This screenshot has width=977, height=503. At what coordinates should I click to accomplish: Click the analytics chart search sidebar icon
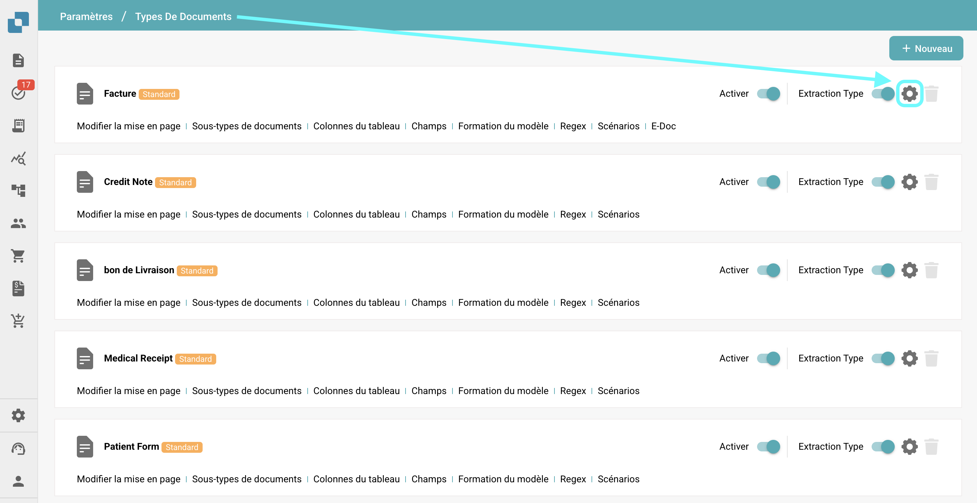[18, 158]
